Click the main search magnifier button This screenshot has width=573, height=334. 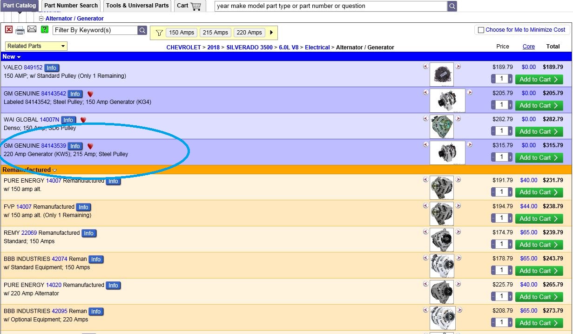(452, 6)
